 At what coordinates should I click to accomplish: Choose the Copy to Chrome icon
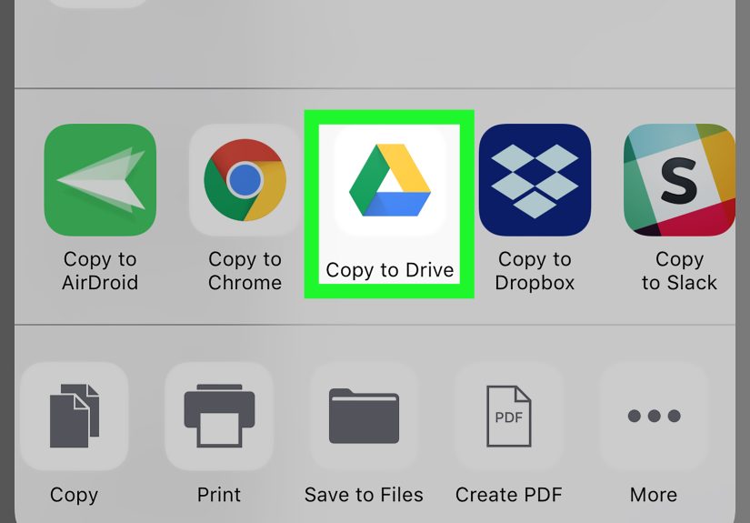pos(245,180)
